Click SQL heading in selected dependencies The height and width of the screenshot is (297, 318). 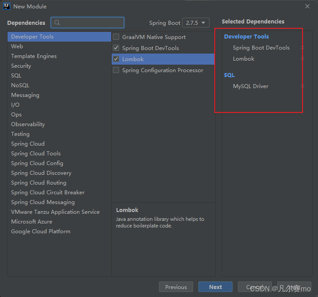[229, 75]
